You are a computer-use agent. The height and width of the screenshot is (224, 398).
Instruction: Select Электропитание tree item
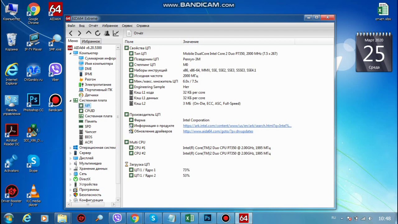[x=95, y=85]
